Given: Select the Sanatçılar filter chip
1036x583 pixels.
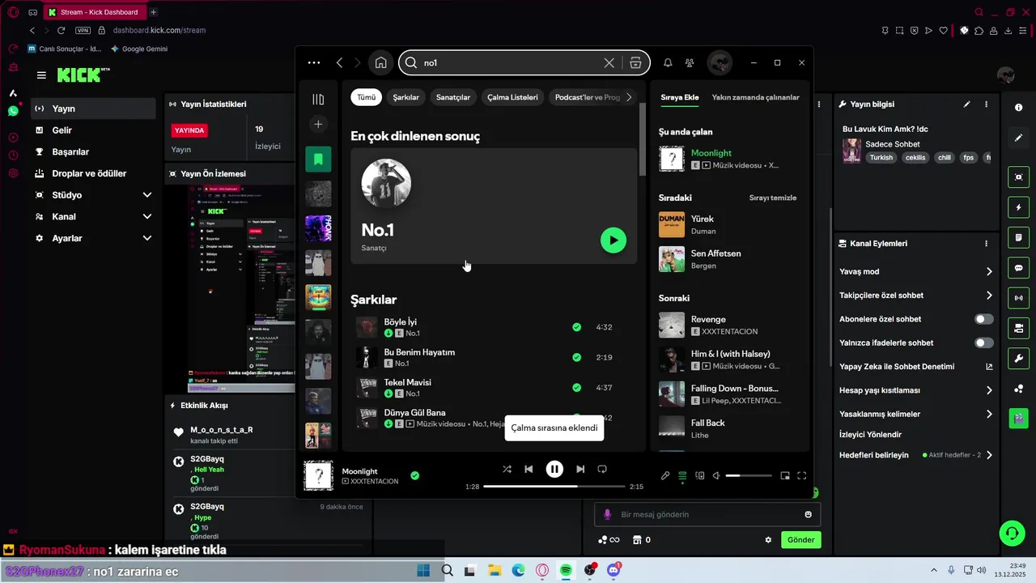Looking at the screenshot, I should coord(453,97).
